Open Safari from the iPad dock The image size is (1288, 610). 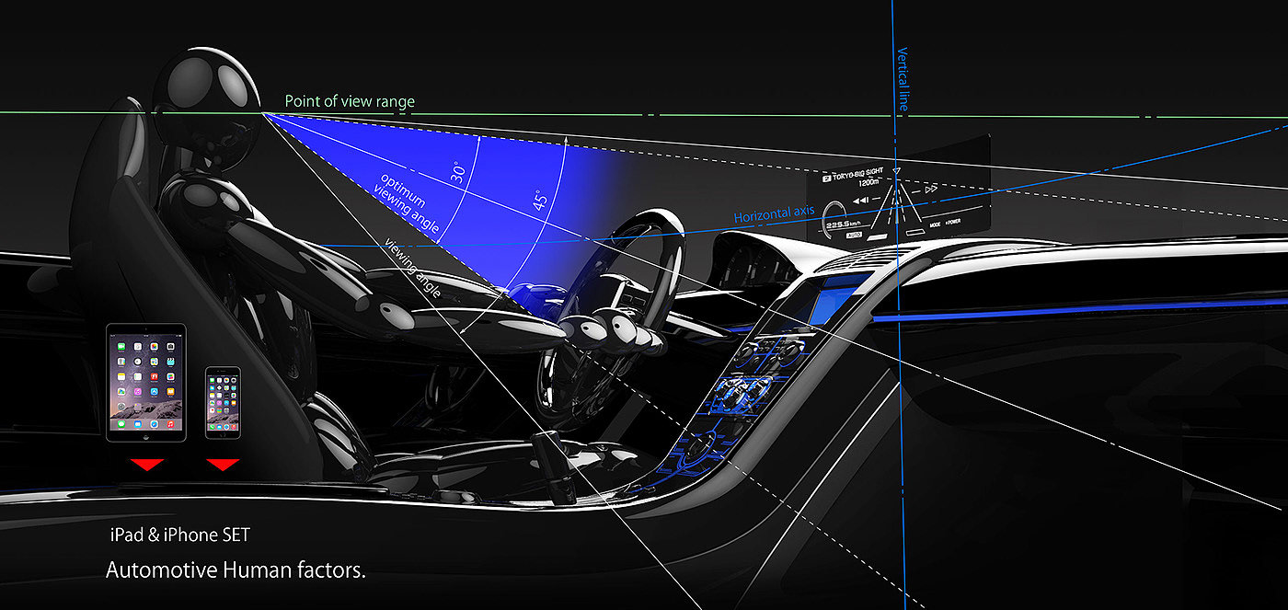pyautogui.click(x=155, y=424)
